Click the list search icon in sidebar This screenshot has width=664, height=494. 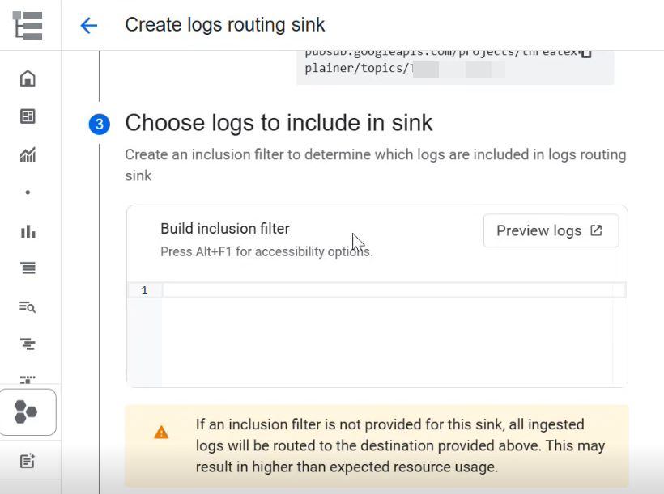(28, 306)
